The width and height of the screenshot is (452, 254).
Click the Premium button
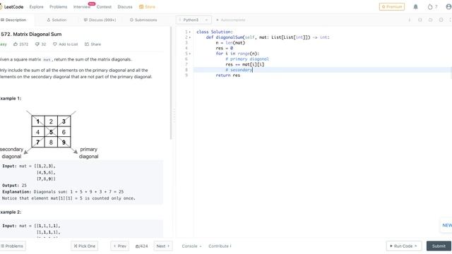coord(392,6)
